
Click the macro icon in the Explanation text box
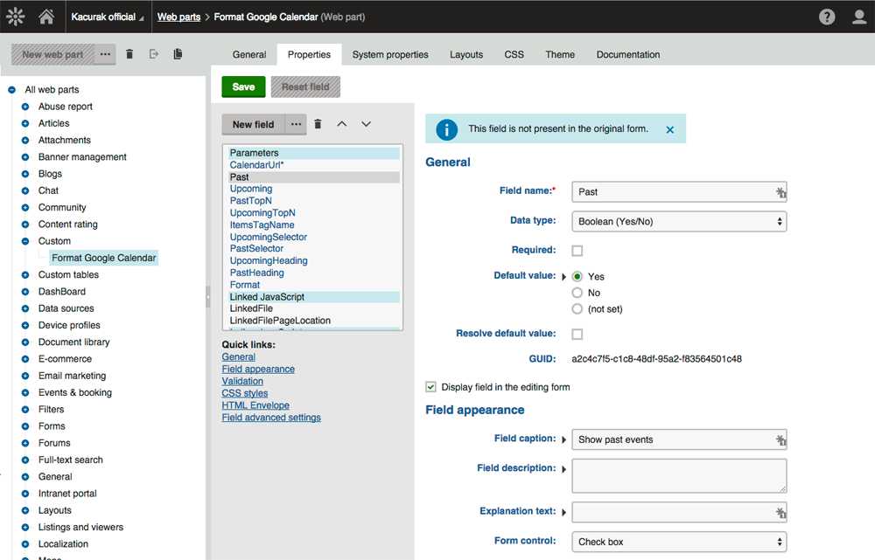coord(780,512)
